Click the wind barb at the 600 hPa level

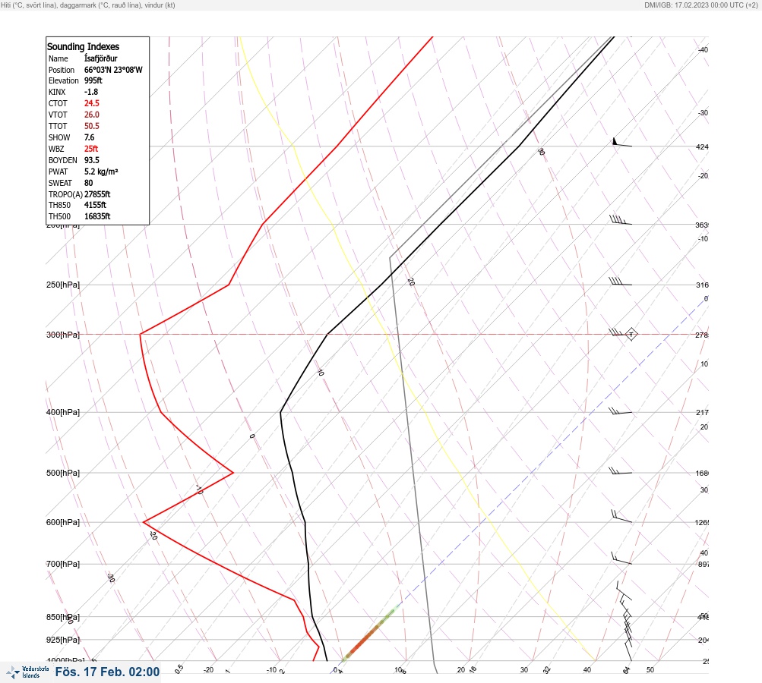click(x=621, y=517)
